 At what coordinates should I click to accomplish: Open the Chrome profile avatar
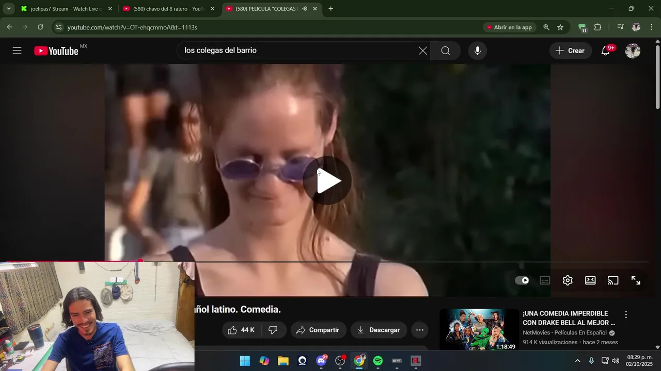coord(636,27)
